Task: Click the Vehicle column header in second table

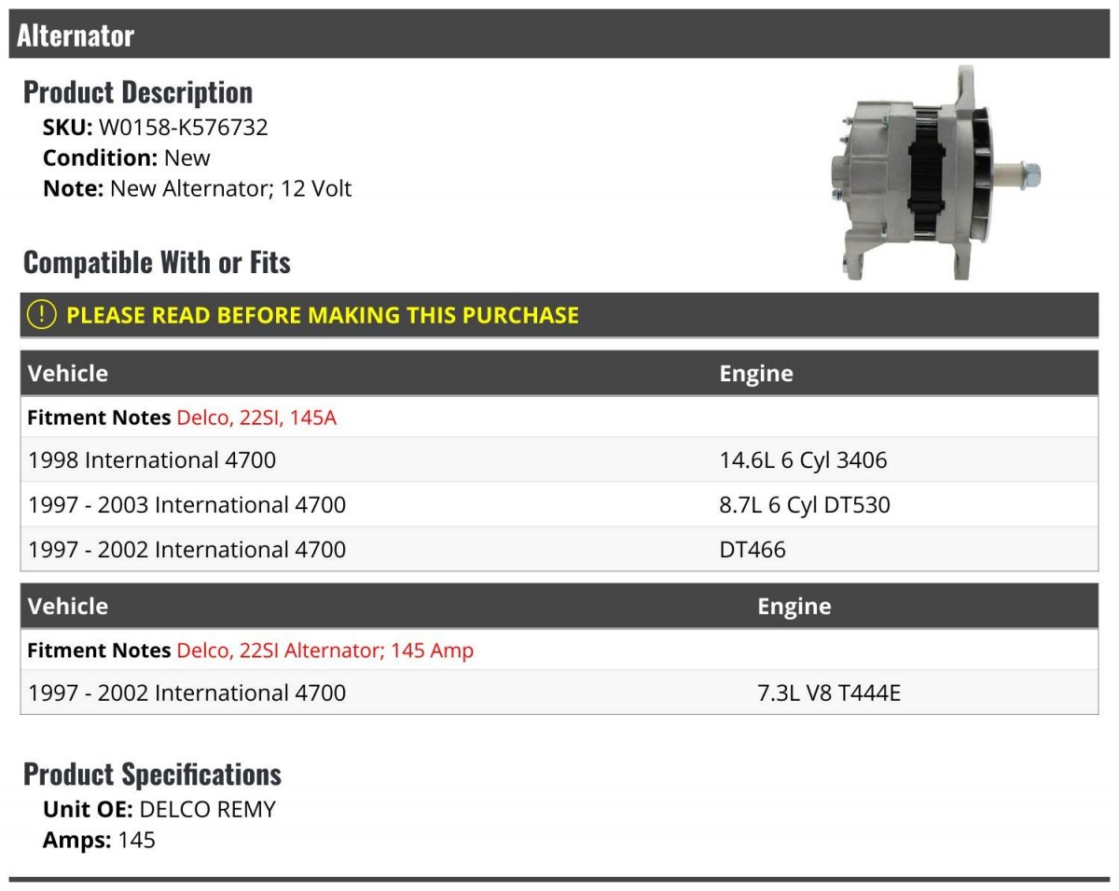Action: tap(68, 607)
